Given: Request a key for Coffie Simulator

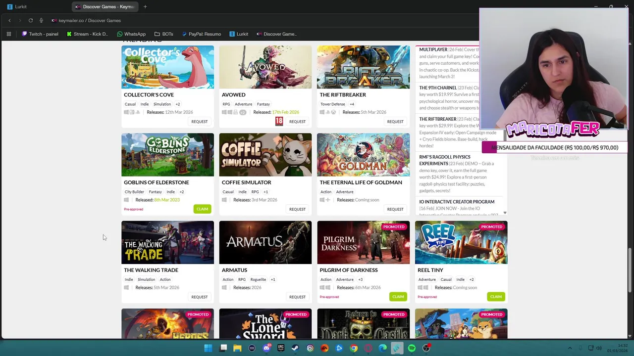Looking at the screenshot, I should point(297,209).
